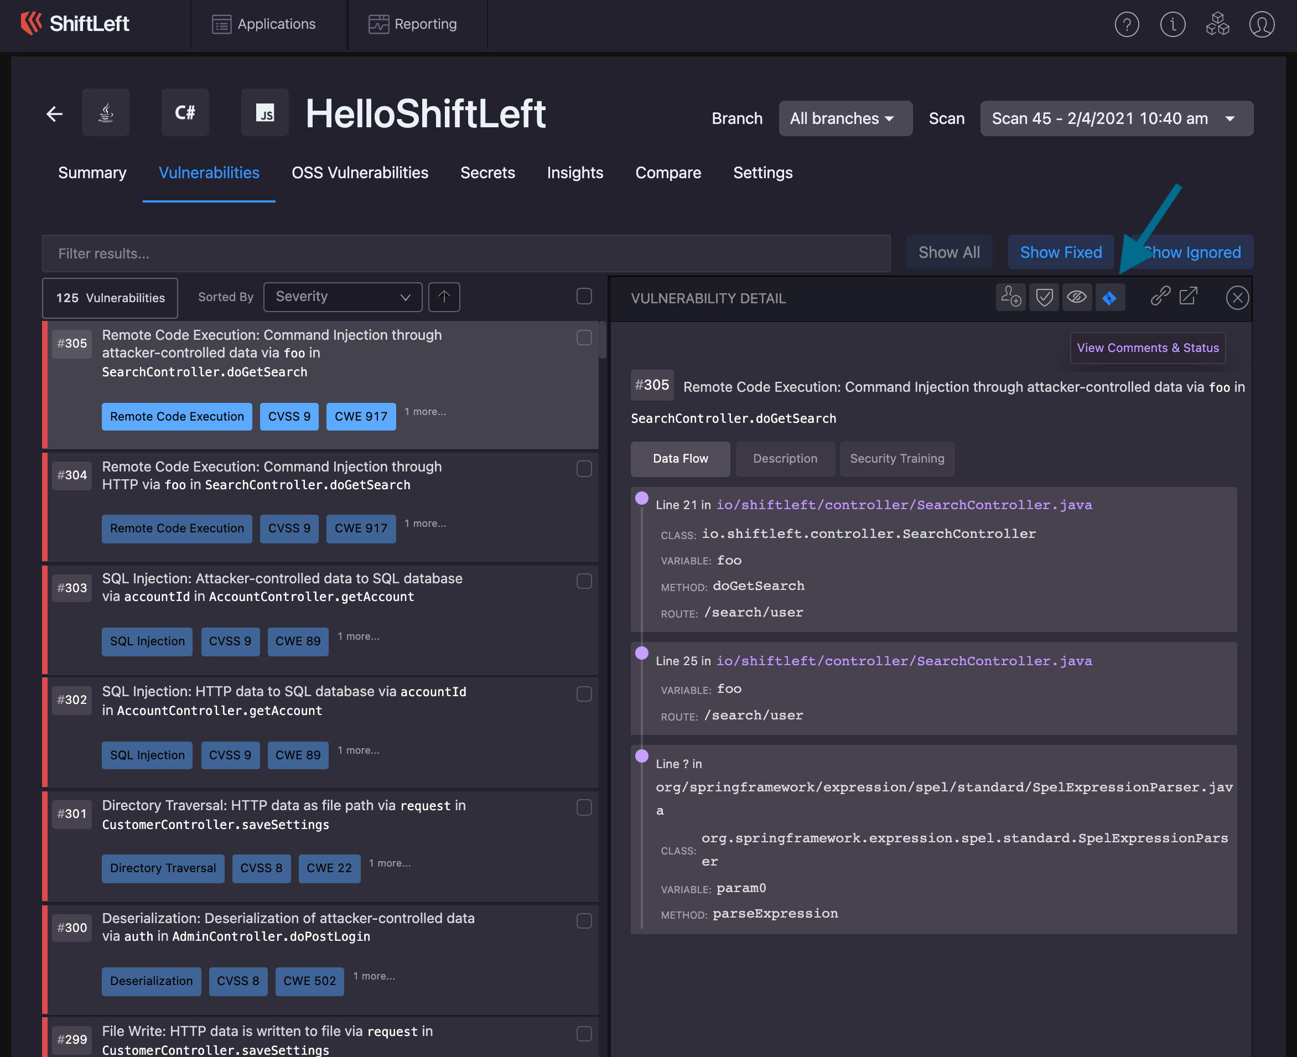Open the info icon in top bar
Viewport: 1297px width, 1057px height.
click(x=1173, y=24)
